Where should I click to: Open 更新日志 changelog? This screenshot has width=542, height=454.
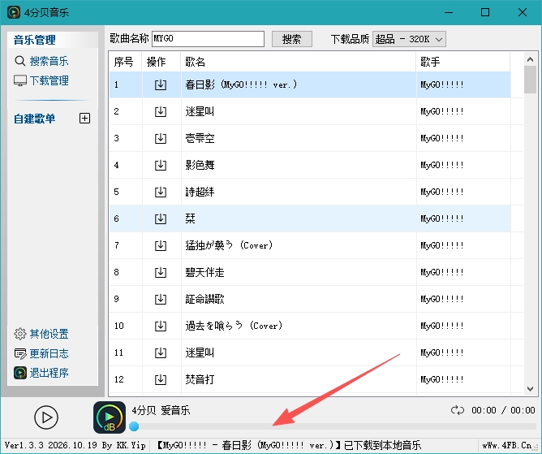[41, 353]
